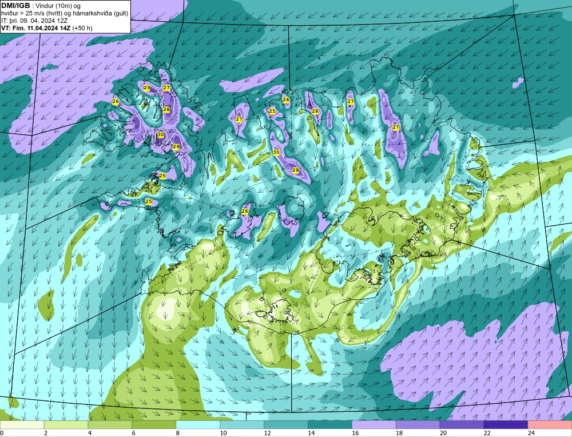The image size is (572, 437).
Task: Select the 18–20 m/s purple legend swatch
Action: [x=418, y=424]
